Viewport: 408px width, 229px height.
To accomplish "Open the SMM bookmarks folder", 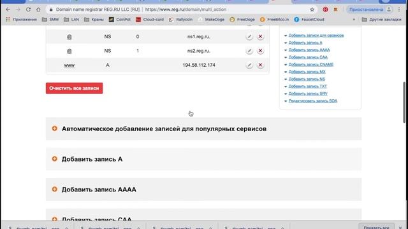I will coord(50,20).
